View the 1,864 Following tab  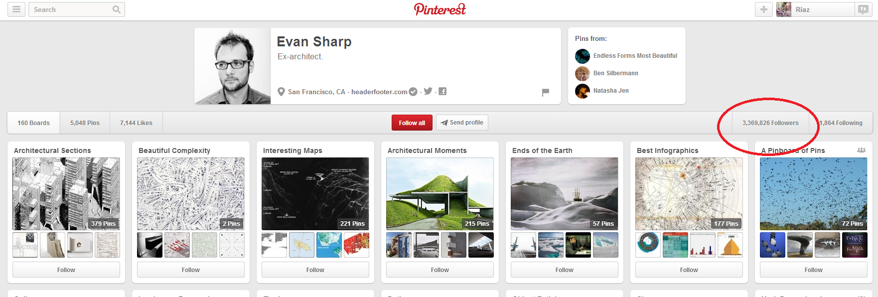[x=841, y=123]
